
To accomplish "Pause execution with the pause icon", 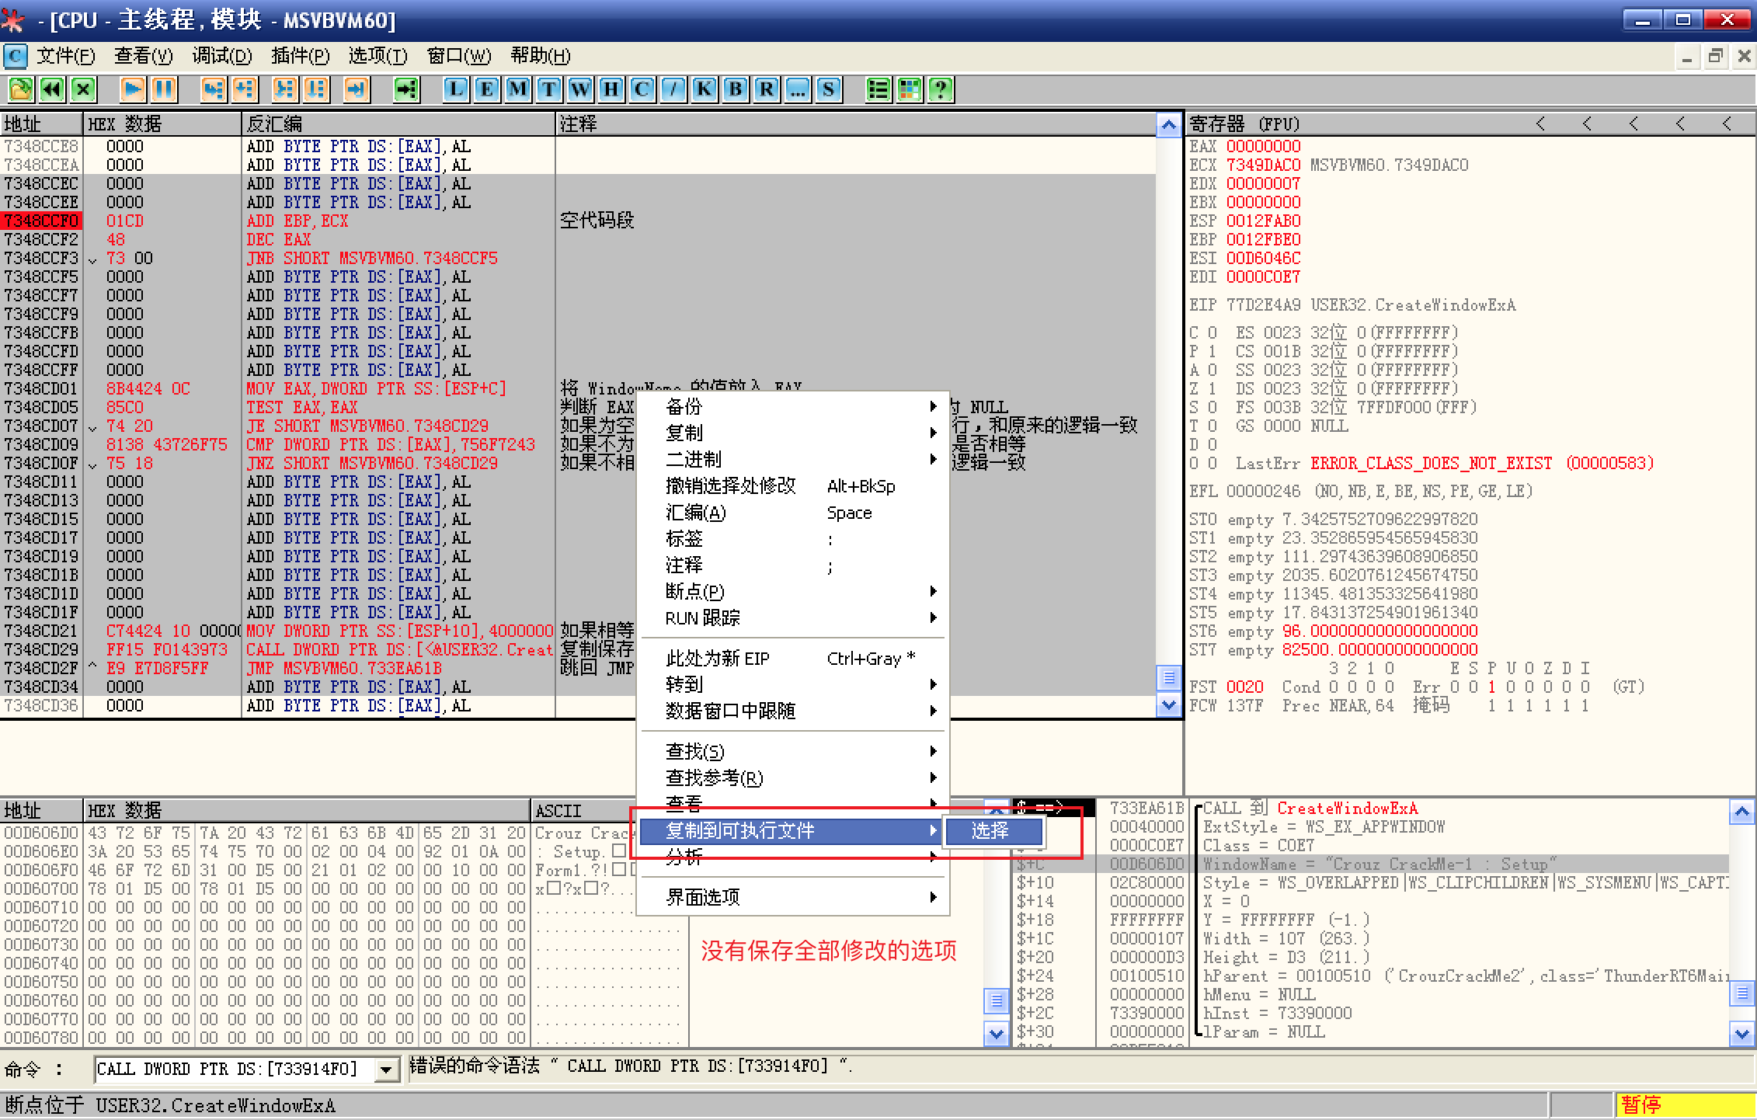I will click(164, 89).
